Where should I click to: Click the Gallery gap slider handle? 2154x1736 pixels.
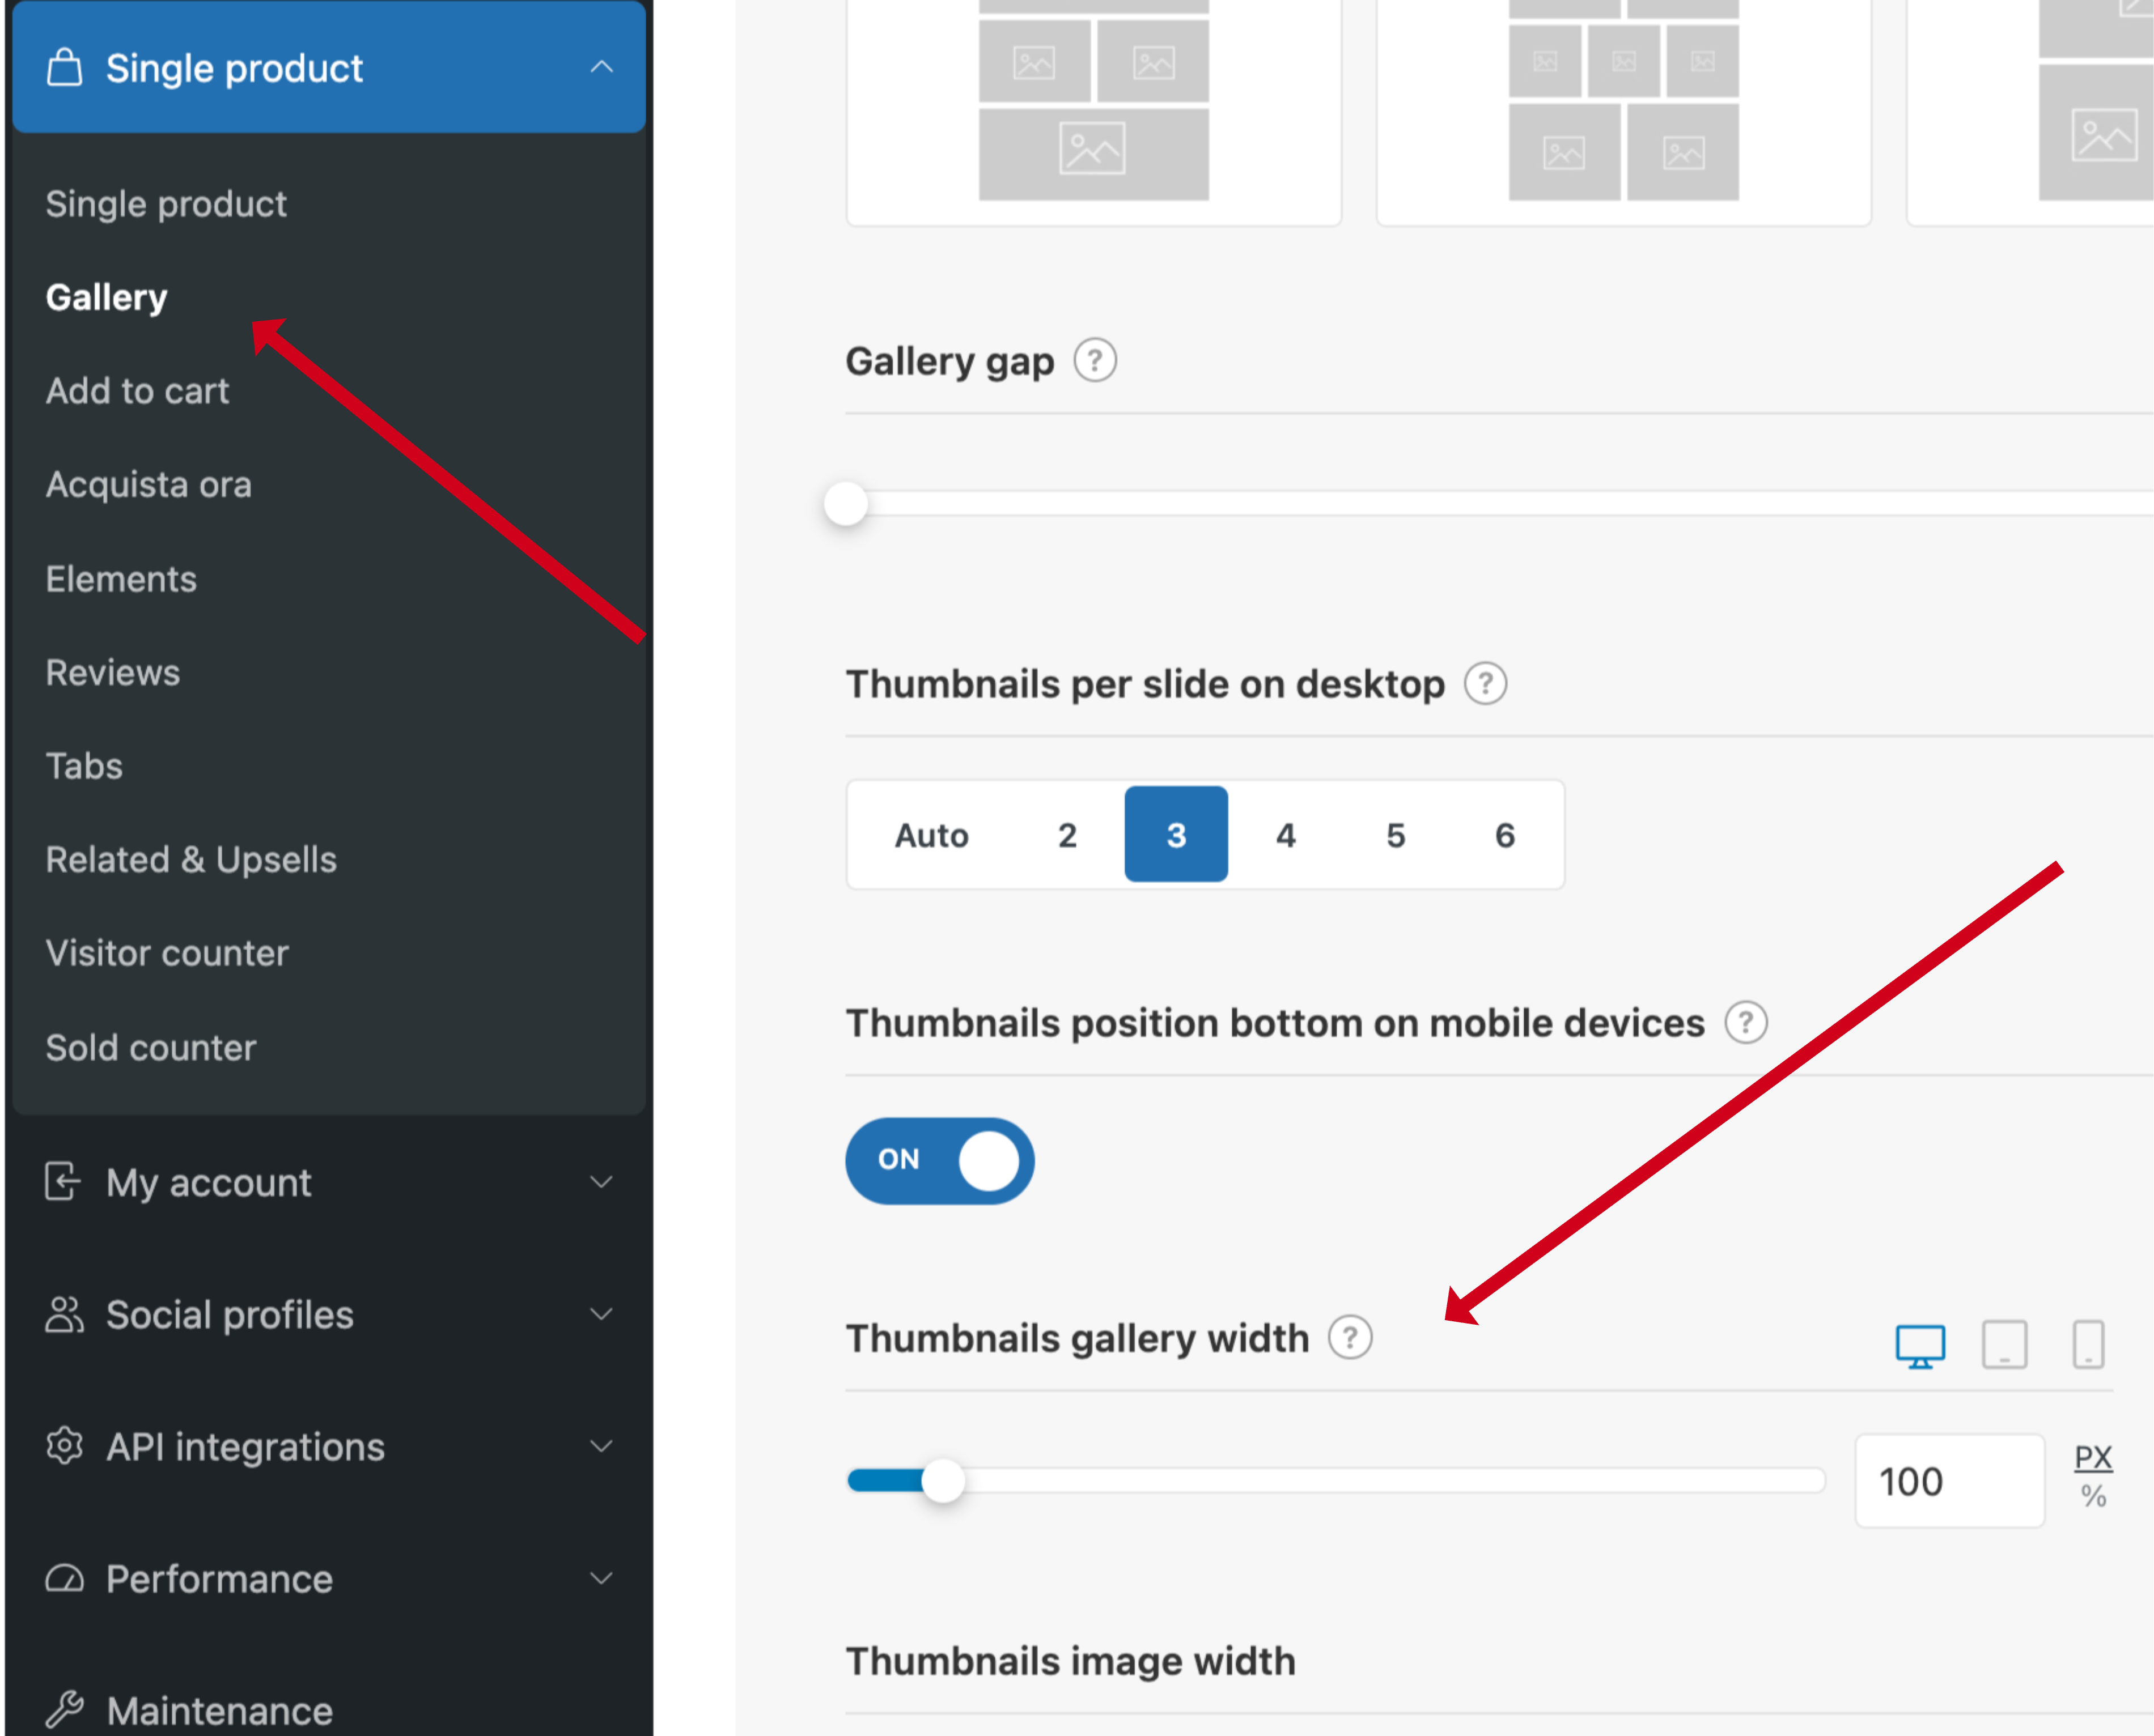pos(845,503)
